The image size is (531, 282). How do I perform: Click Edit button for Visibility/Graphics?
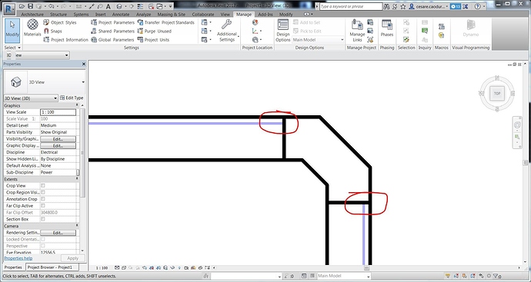[x=58, y=139]
